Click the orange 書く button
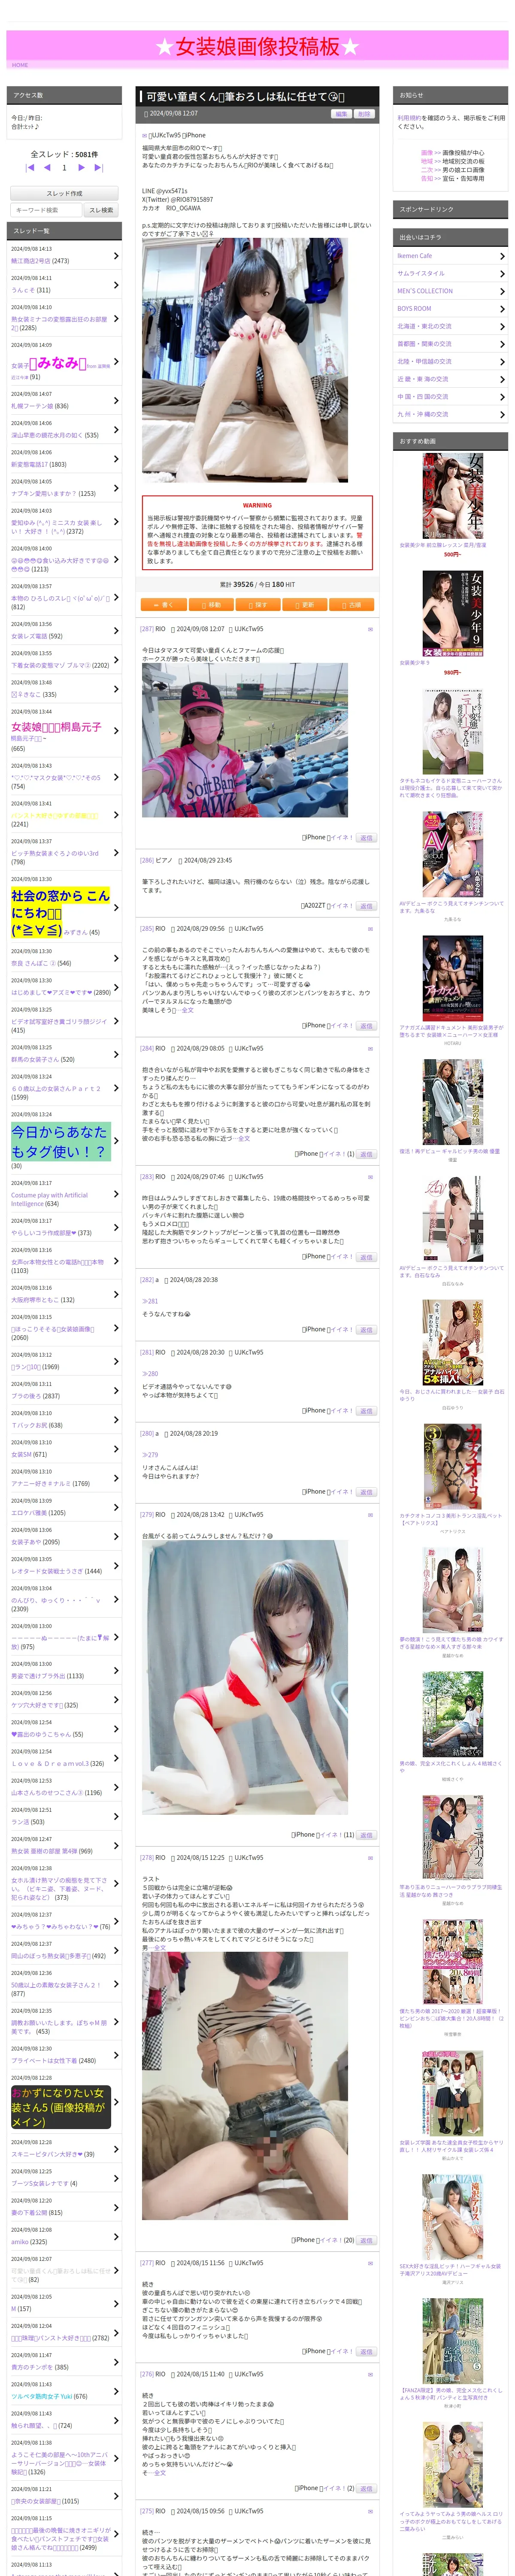The width and height of the screenshot is (515, 2576). click(x=164, y=604)
